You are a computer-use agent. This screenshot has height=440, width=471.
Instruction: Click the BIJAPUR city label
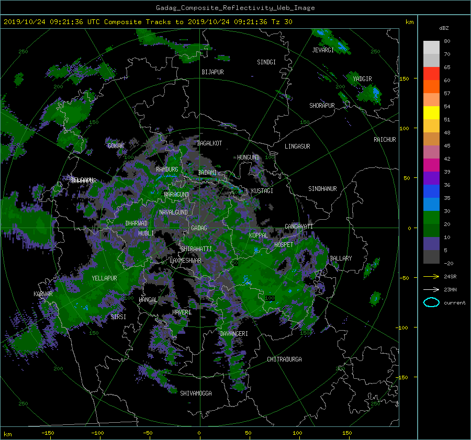(212, 72)
